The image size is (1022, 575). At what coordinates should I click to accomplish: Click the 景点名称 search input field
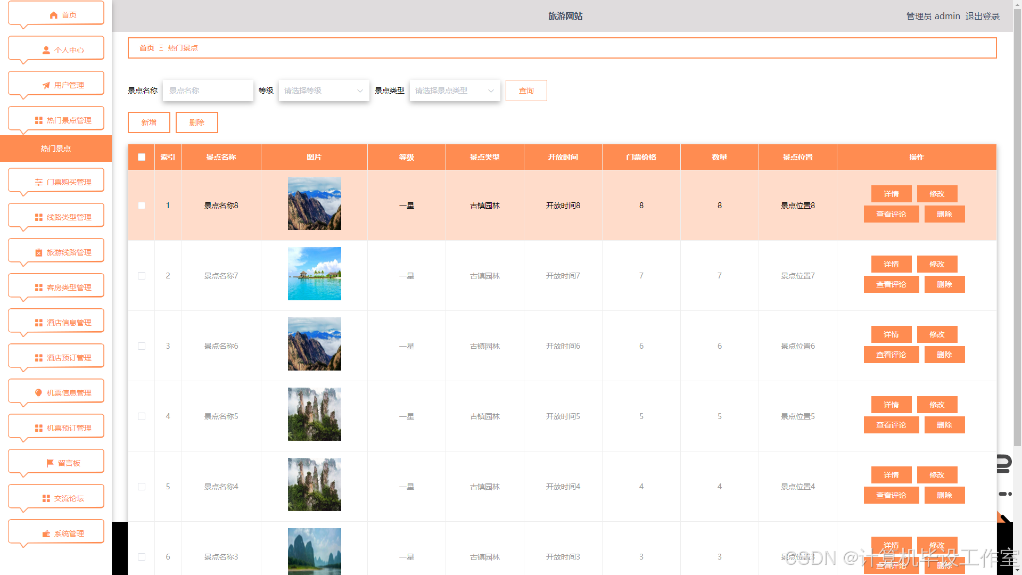[208, 91]
